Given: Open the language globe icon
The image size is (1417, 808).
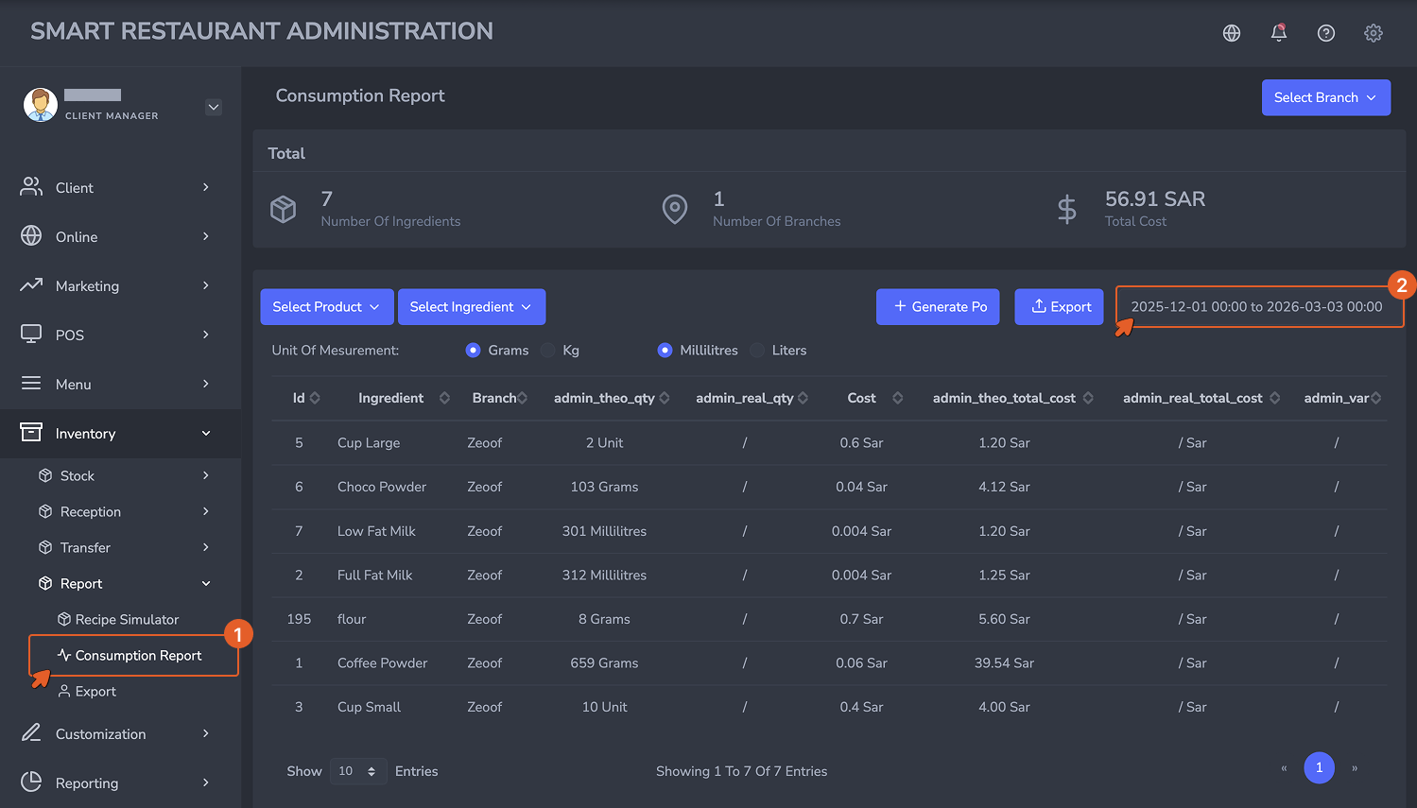Looking at the screenshot, I should pyautogui.click(x=1232, y=33).
